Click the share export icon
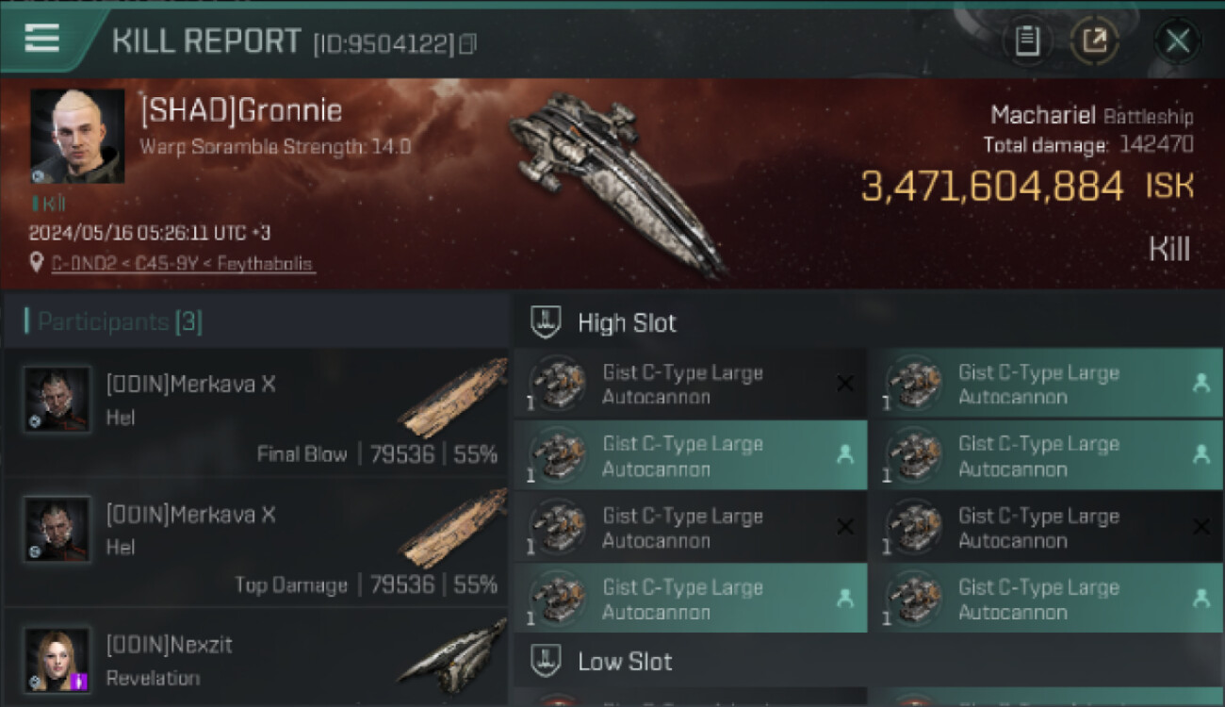Viewport: 1225px width, 707px height. 1095,41
